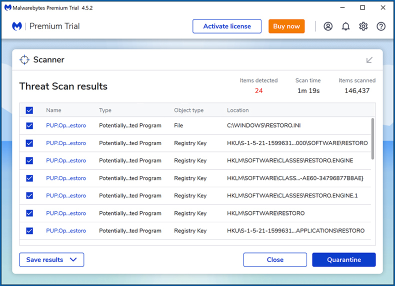Click the Scanner crosshair icon
This screenshot has width=395, height=286.
point(24,59)
